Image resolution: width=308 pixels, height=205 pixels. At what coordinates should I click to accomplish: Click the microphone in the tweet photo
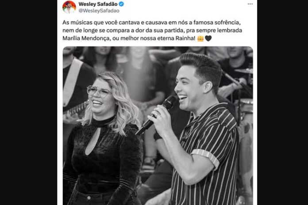168,104
